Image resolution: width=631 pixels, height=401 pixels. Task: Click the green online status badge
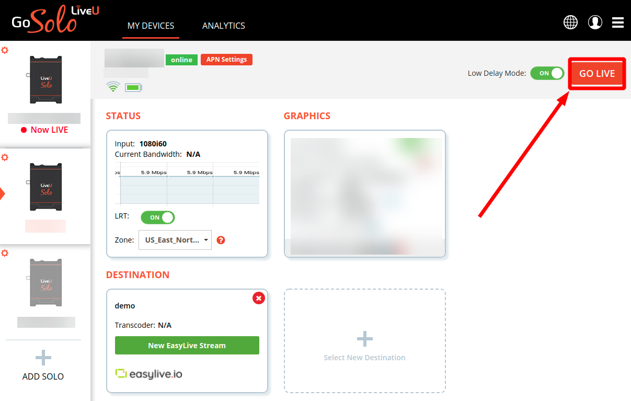(x=181, y=60)
